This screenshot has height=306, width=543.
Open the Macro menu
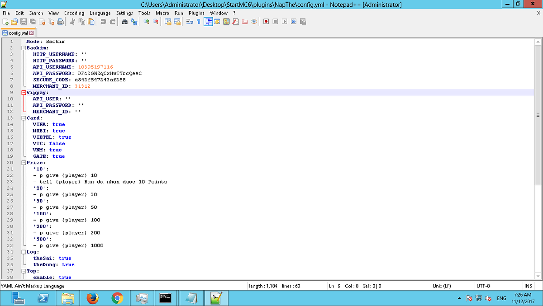(x=162, y=13)
